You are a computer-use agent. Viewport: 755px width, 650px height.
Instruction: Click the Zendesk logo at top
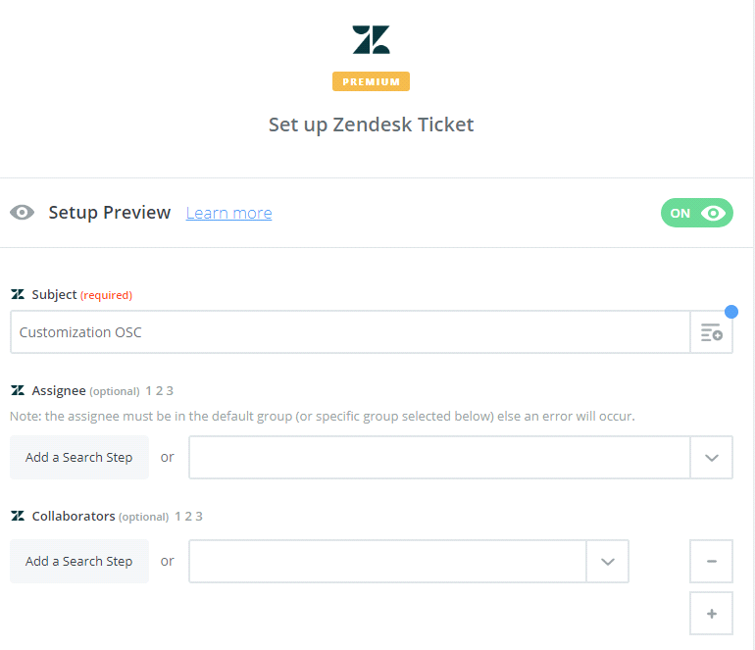click(x=371, y=40)
